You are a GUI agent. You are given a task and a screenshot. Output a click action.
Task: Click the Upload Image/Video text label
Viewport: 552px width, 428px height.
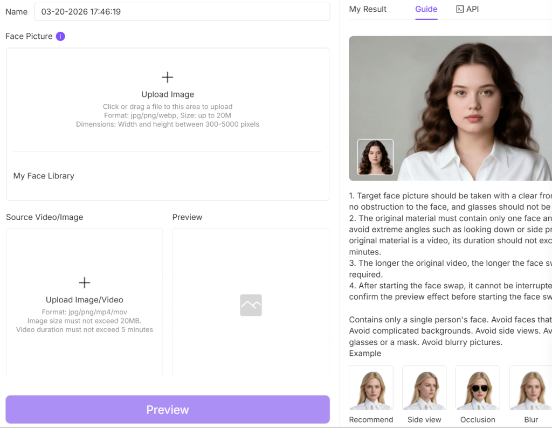(x=85, y=300)
